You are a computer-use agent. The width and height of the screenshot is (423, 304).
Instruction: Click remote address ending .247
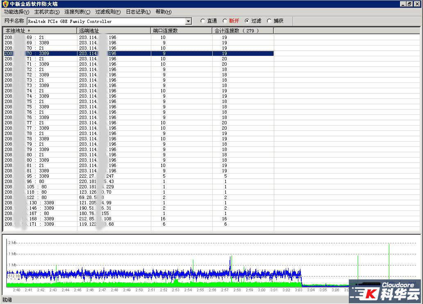96,176
